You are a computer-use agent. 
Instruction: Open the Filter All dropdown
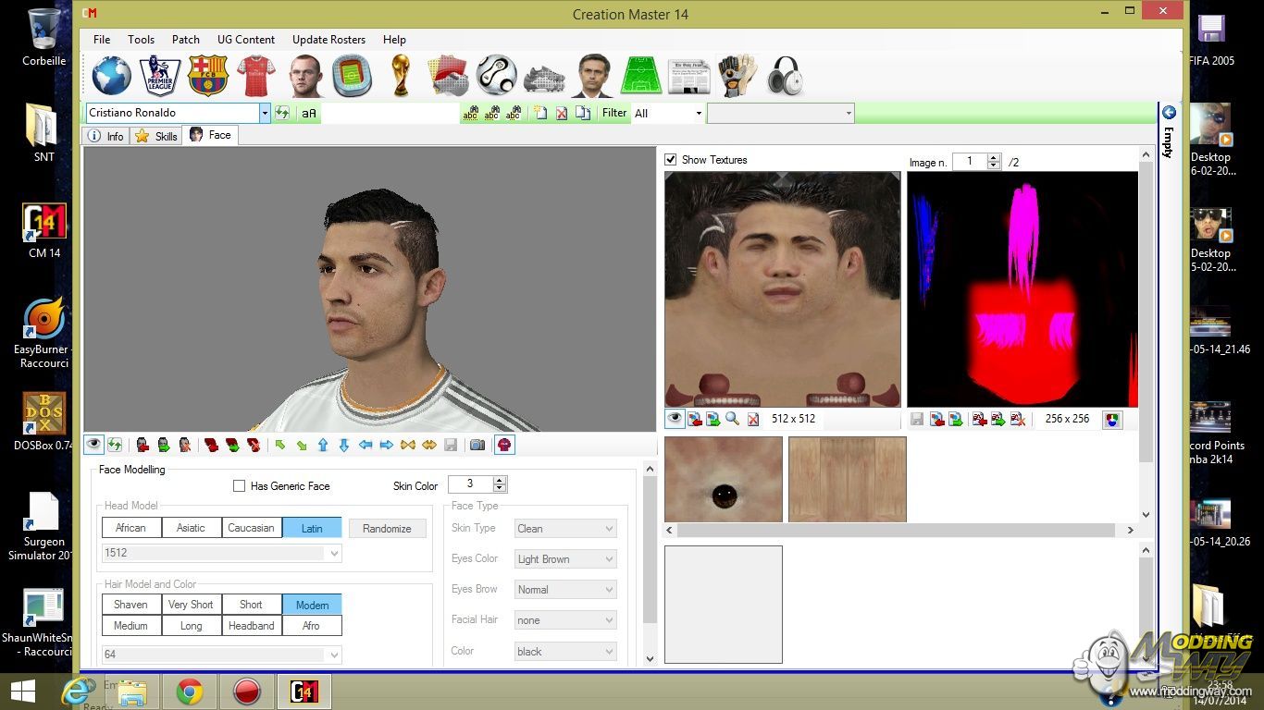click(697, 114)
